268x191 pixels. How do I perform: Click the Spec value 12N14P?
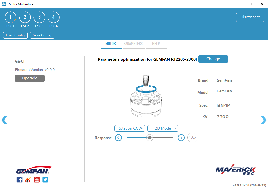pyautogui.click(x=223, y=105)
